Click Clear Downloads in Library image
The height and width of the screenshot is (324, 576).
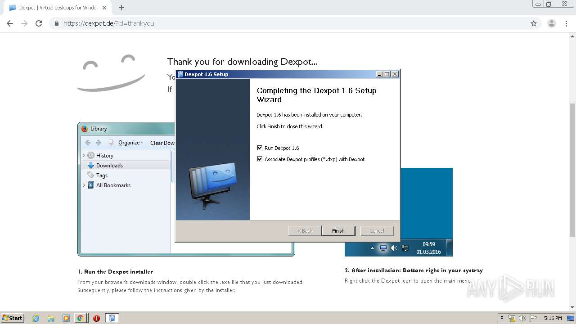point(162,143)
